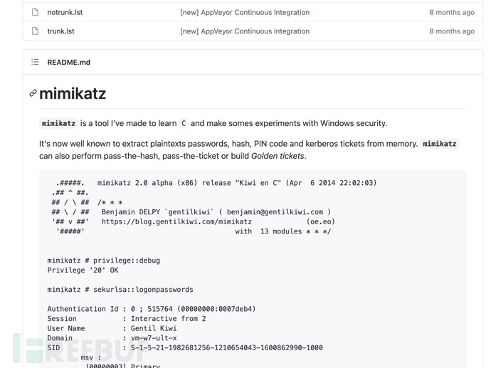
Task: Open the trunk.lst file
Action: point(60,31)
